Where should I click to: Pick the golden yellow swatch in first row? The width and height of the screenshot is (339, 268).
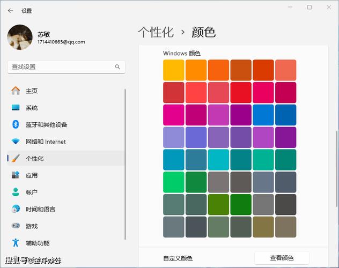(x=174, y=70)
